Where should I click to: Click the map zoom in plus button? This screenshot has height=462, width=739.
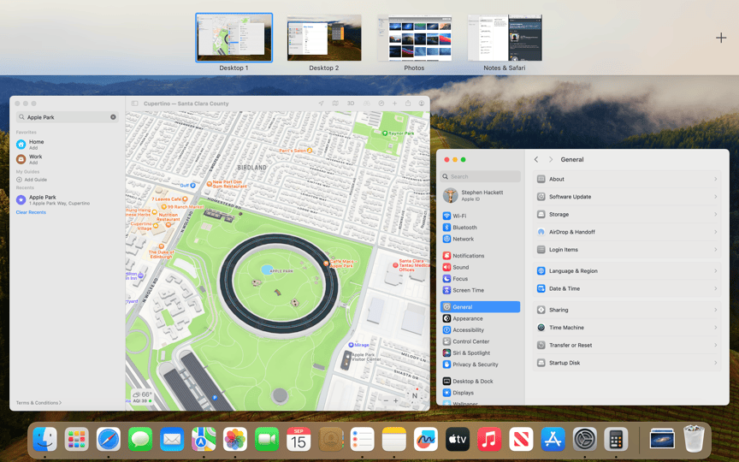[x=396, y=400]
